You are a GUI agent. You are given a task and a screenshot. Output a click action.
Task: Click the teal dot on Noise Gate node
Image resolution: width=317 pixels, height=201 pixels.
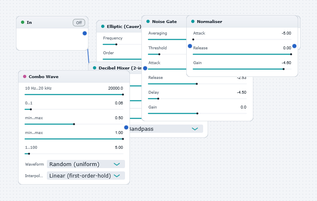click(x=148, y=21)
